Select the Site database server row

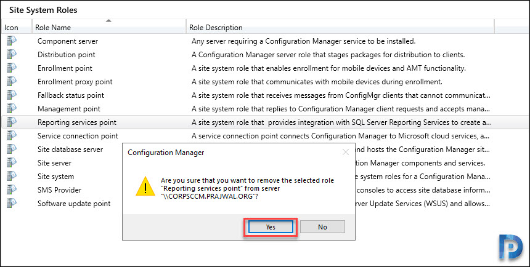(70, 149)
